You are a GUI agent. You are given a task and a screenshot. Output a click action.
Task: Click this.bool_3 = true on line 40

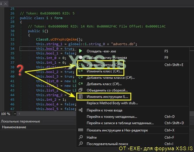[x=55, y=76]
